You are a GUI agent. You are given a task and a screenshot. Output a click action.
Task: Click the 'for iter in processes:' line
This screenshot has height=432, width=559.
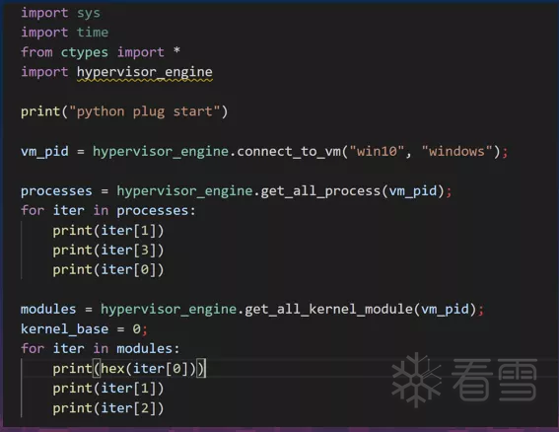point(108,210)
